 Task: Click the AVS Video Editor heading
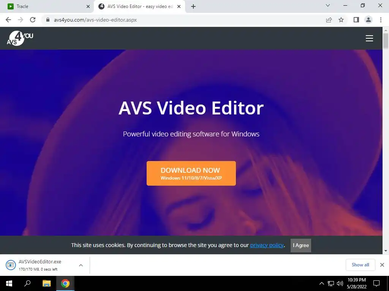tap(191, 108)
